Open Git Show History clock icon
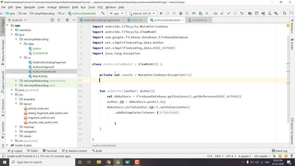295x166 pixels. (235, 13)
